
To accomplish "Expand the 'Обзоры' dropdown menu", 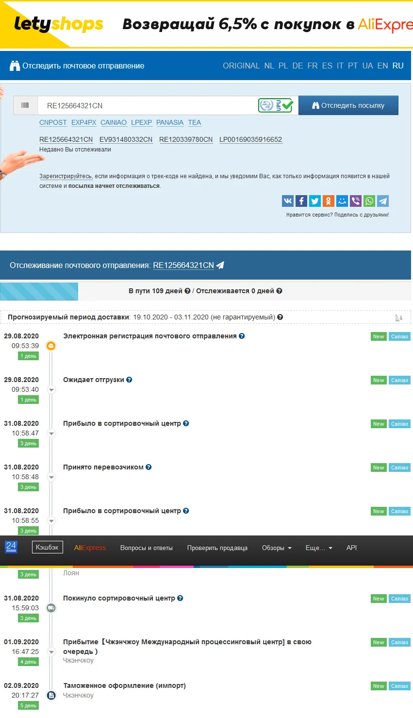I will tap(277, 548).
